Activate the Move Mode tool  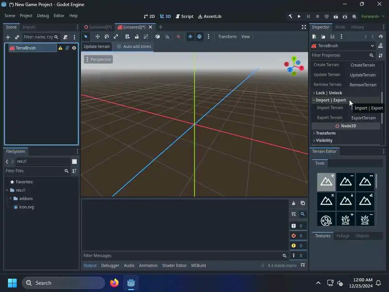97,37
